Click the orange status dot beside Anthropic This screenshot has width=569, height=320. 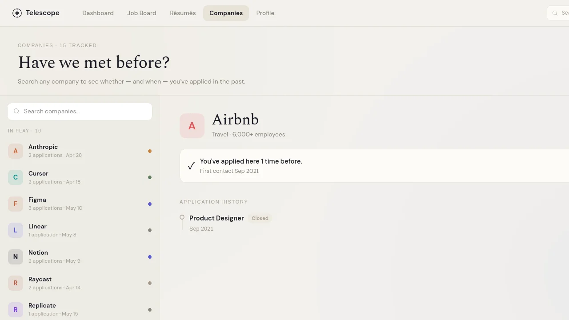tap(150, 151)
